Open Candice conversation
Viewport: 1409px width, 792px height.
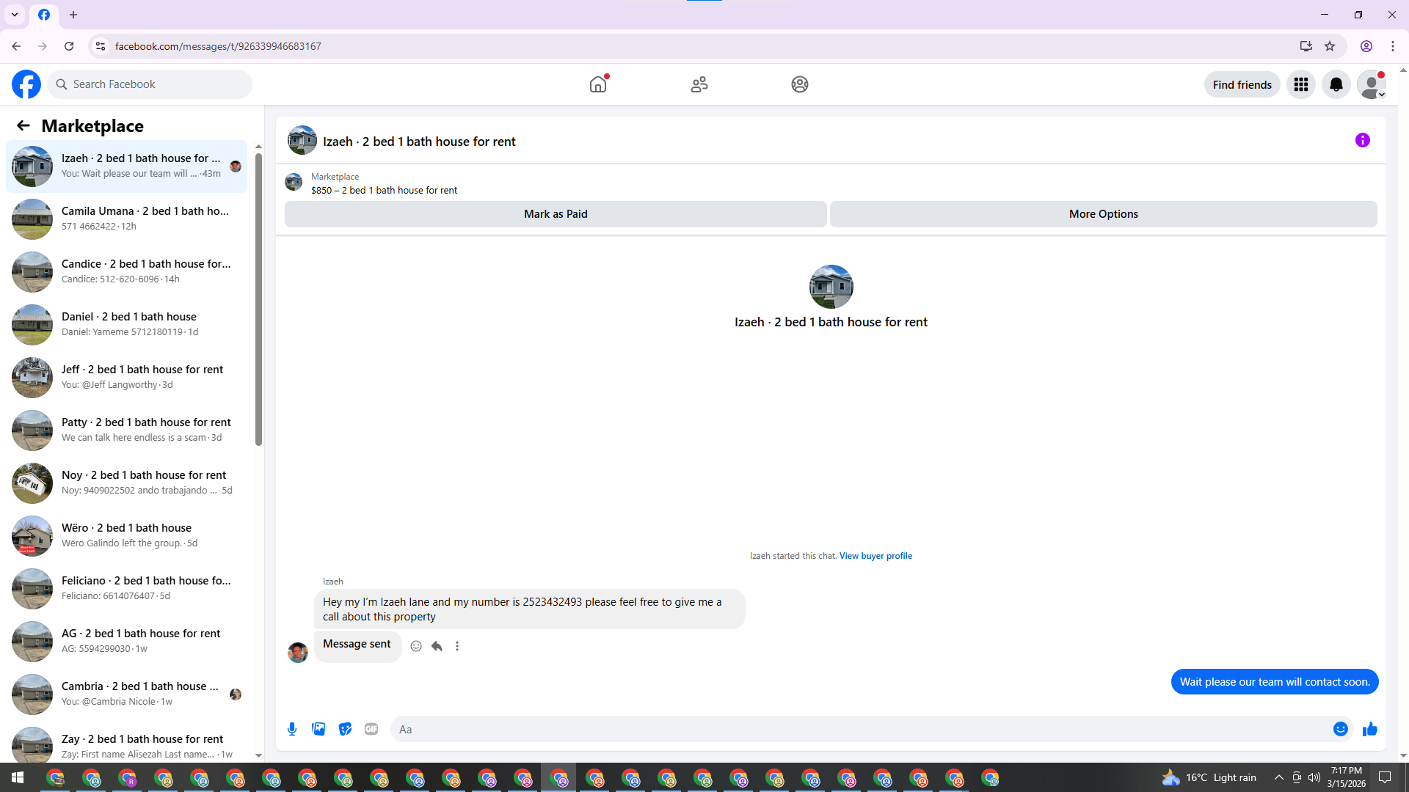(x=126, y=272)
